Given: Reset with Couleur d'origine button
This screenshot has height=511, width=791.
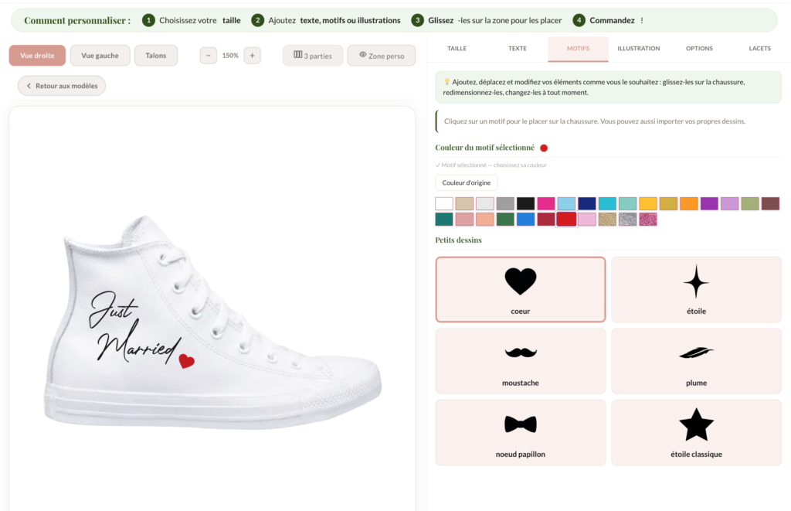Looking at the screenshot, I should pos(466,182).
